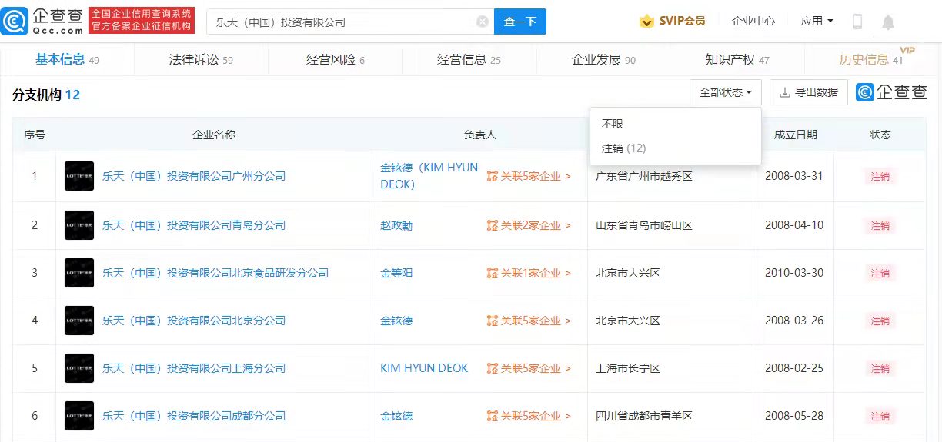Choose 不限 in status dropdown
This screenshot has height=442, width=942.
pos(613,124)
